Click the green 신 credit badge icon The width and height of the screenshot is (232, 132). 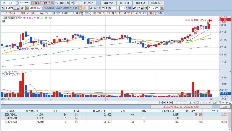(27, 8)
